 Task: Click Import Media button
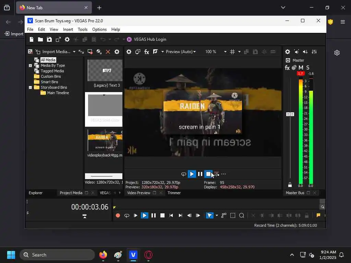click(53, 52)
